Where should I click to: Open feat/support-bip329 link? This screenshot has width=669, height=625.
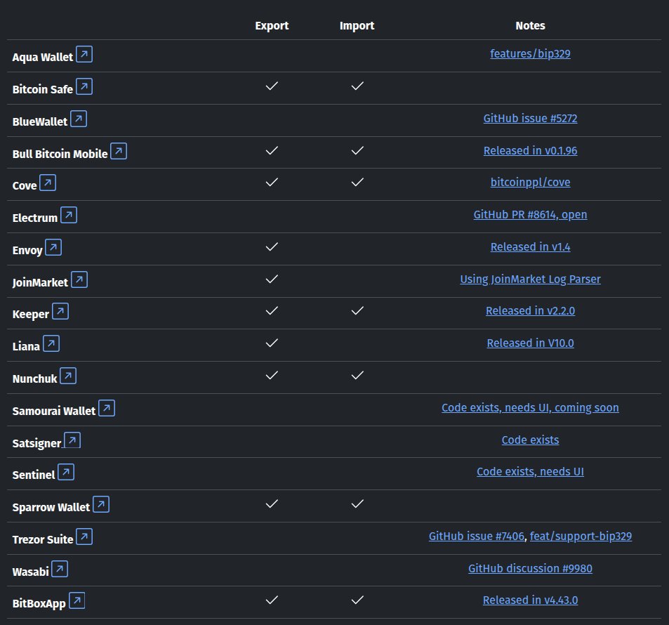click(581, 537)
